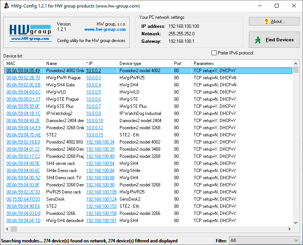
Task: Click the horizontal scrollbar right arrow
Action: [289, 229]
